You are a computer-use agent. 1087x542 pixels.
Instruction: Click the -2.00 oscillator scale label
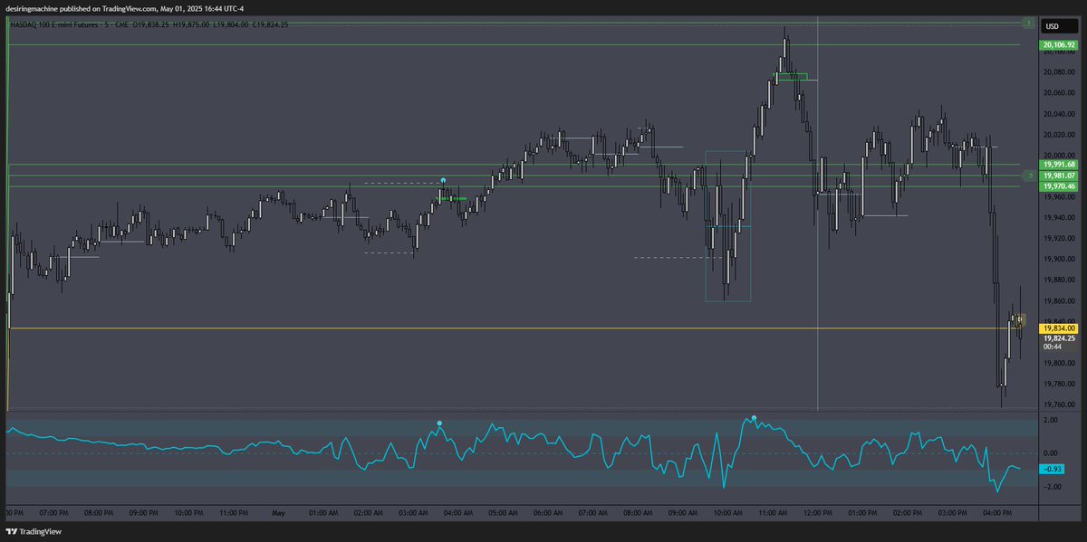point(1052,487)
